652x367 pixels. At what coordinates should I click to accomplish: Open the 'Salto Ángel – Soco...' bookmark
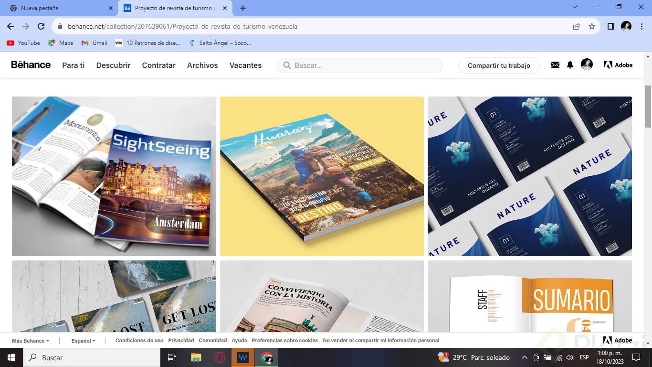pos(219,43)
